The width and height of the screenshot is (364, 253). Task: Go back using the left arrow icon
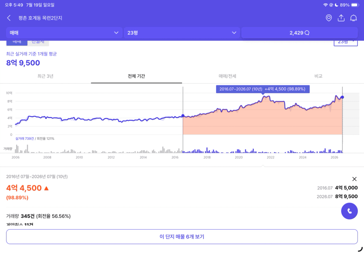click(9, 18)
